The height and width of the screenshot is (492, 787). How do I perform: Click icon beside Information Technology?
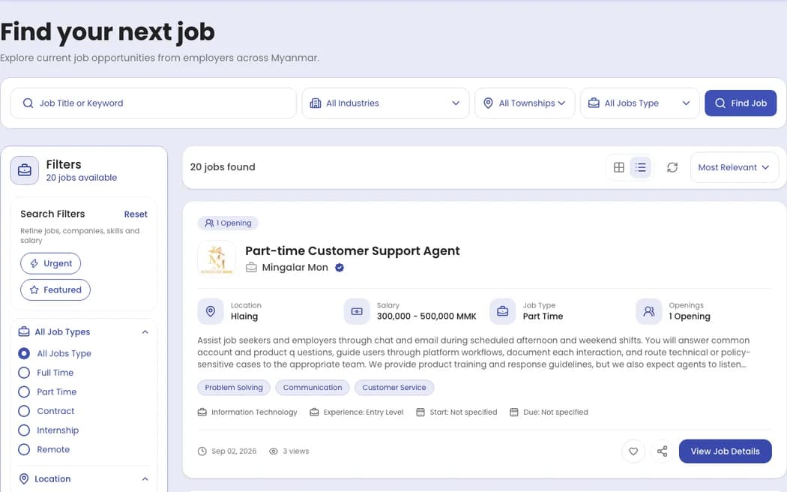[x=202, y=412]
